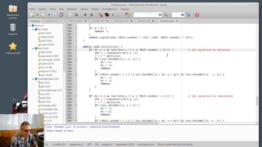This screenshot has height=147, width=262.
Task: Open the build options dropdown arrow
Action: click(x=113, y=15)
